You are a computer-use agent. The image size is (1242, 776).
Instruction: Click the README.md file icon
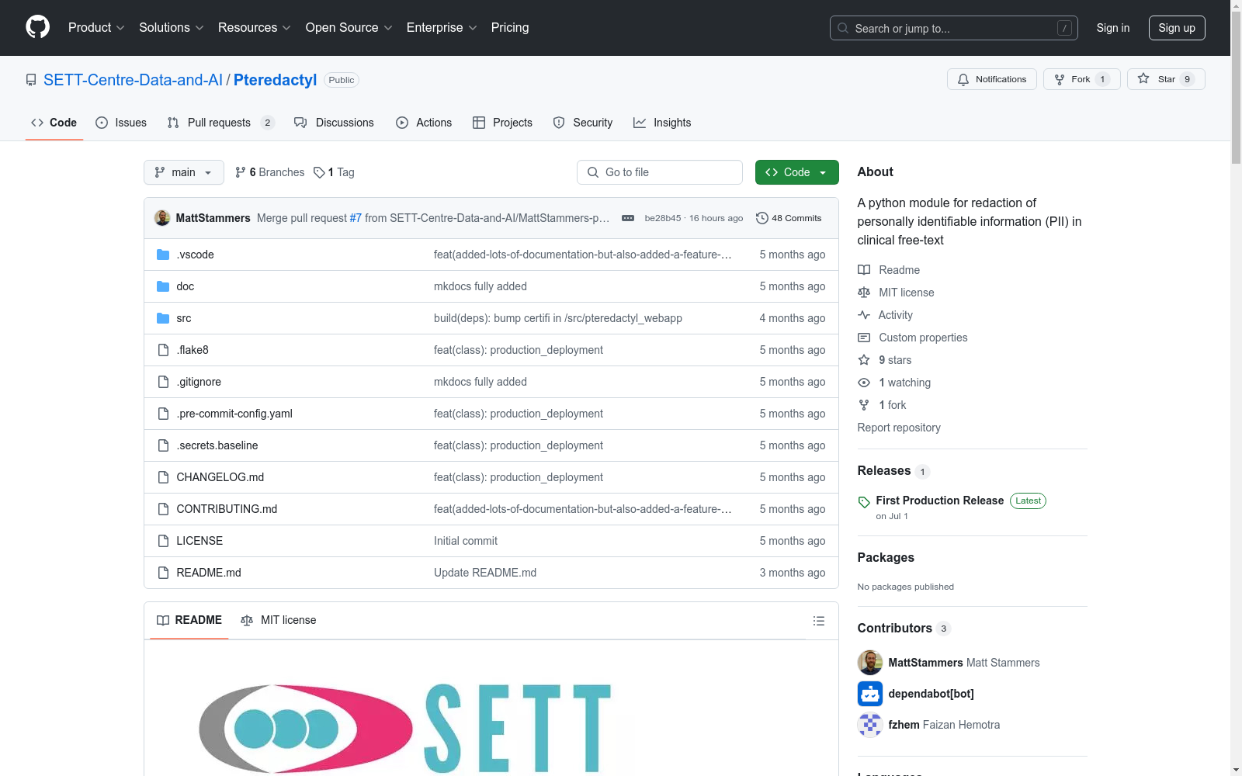(163, 573)
